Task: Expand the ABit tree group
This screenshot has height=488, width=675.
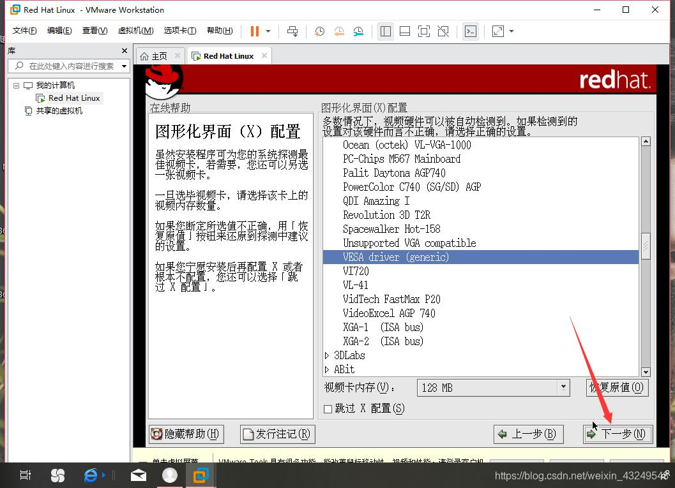Action: click(x=327, y=369)
